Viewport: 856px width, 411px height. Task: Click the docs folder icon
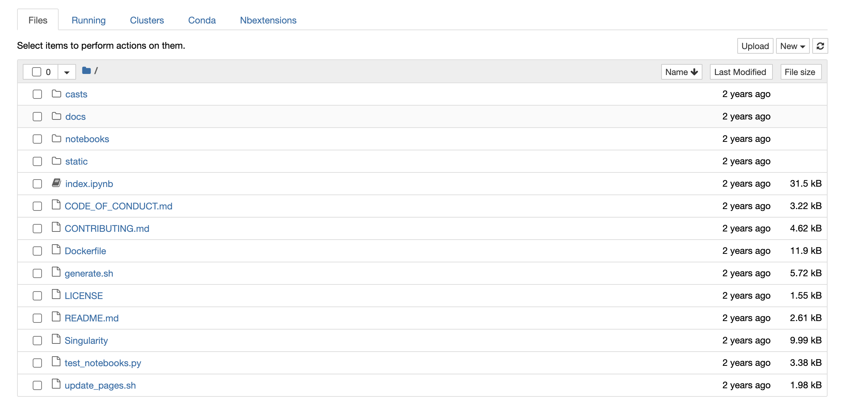(x=56, y=116)
